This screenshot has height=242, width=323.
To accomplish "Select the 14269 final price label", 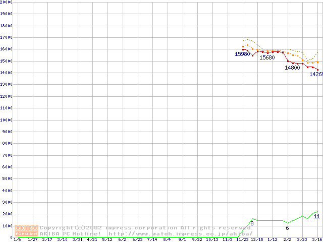I will tap(316, 74).
